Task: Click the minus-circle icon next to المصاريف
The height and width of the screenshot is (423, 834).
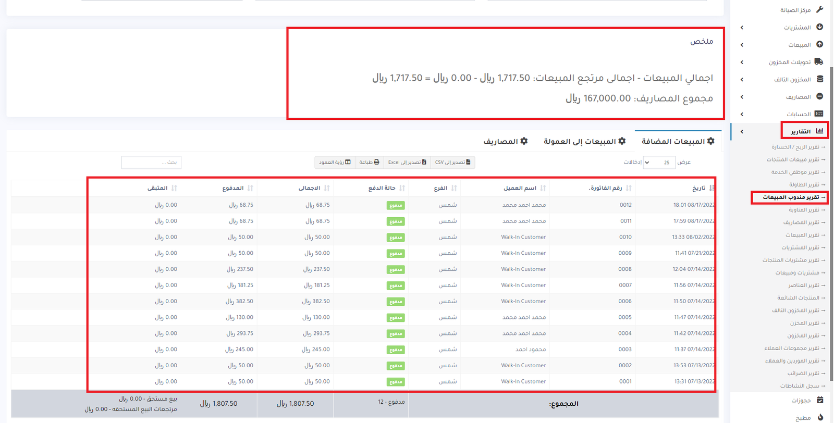Action: (819, 96)
